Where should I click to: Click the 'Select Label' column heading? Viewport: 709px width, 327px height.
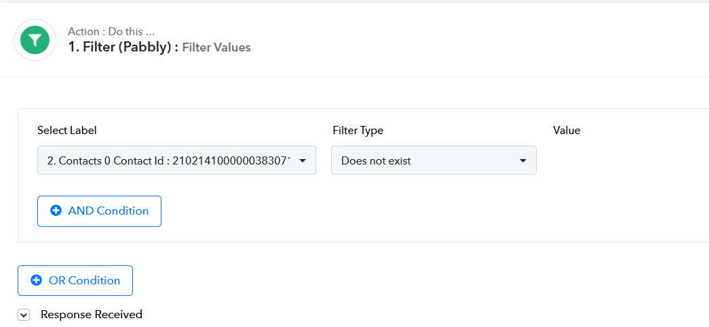tap(67, 131)
